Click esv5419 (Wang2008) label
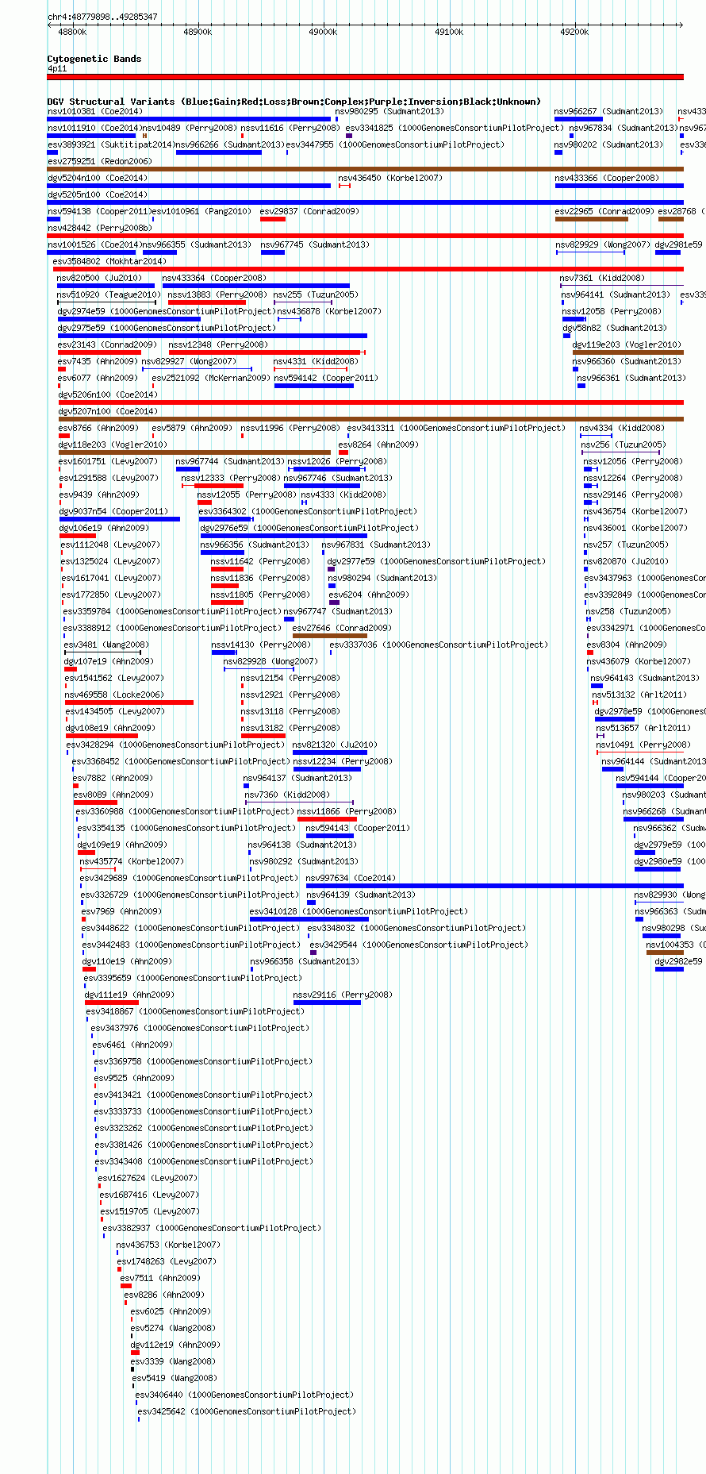 [x=175, y=1378]
